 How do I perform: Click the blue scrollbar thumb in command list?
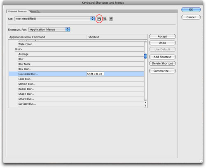pos(145,56)
